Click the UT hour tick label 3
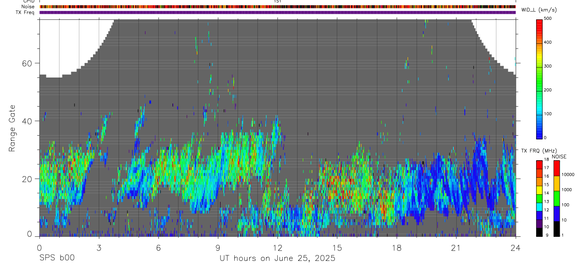The width and height of the screenshot is (580, 268). click(98, 248)
